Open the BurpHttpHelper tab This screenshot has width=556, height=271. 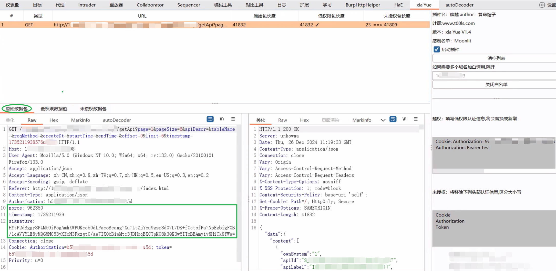363,5
